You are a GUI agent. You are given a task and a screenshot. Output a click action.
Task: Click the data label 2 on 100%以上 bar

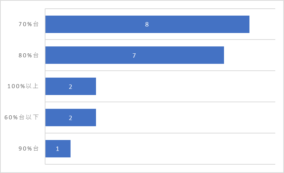coord(71,87)
